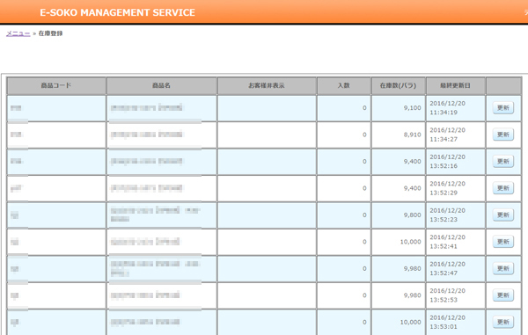Click 更新 button for 13:52:47 row
This screenshot has width=528, height=335.
click(503, 268)
